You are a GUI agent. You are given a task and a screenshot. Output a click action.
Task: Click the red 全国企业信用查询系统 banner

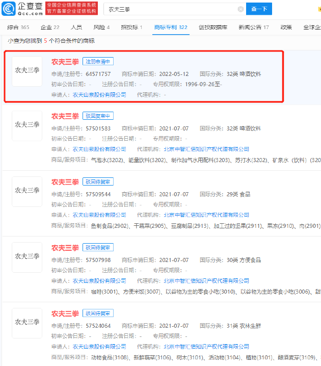click(x=72, y=8)
